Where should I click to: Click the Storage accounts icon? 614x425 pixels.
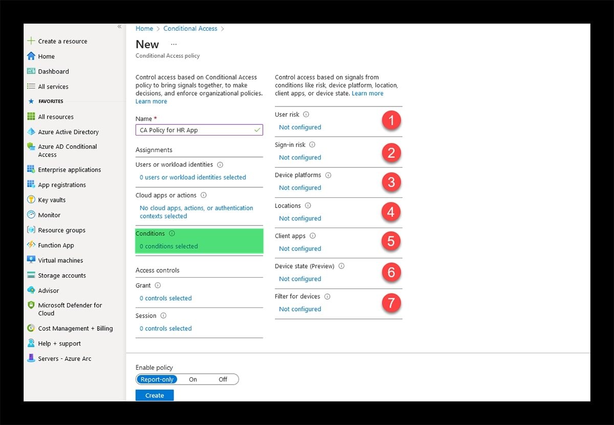[x=31, y=275]
